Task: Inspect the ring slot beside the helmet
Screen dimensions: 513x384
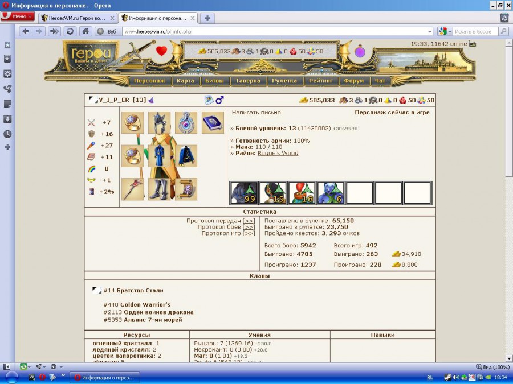Action: tap(132, 122)
